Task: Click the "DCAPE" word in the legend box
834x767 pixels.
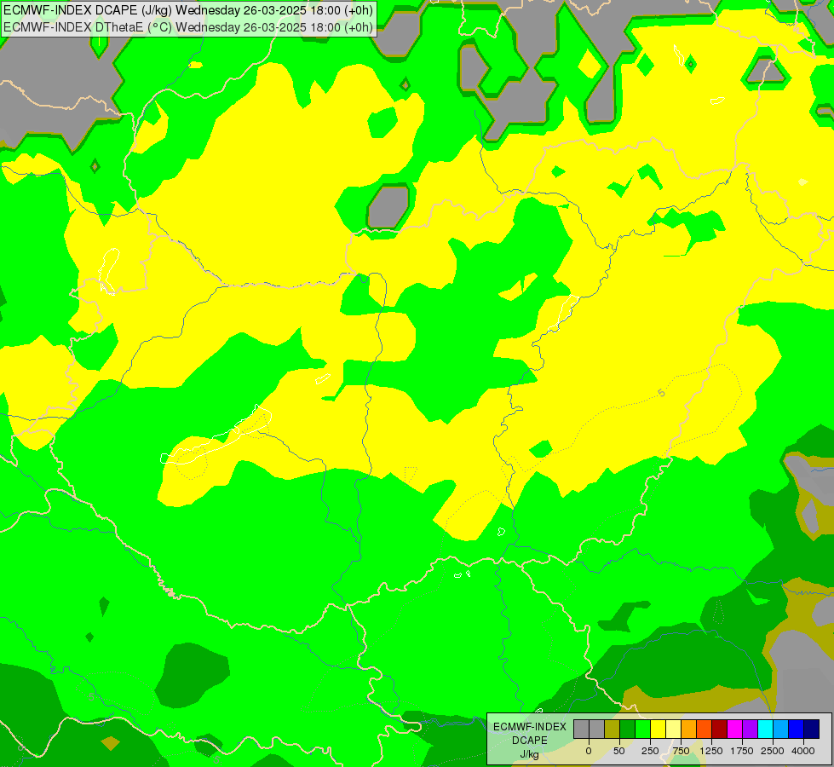Action: [x=530, y=741]
